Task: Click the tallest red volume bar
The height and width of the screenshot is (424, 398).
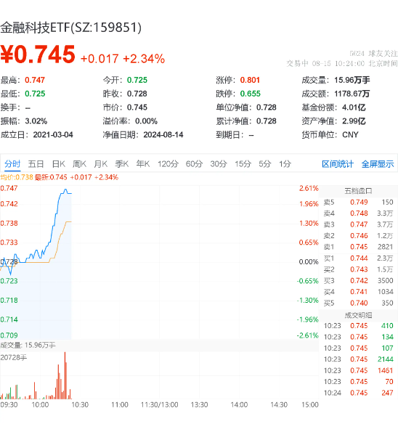Action: point(65,375)
